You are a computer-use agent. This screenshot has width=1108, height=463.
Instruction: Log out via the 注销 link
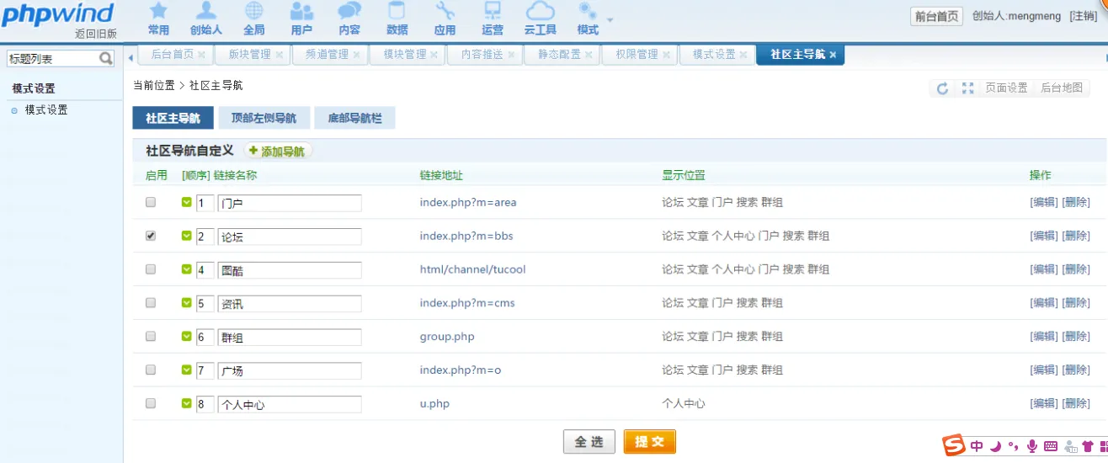click(x=1084, y=16)
